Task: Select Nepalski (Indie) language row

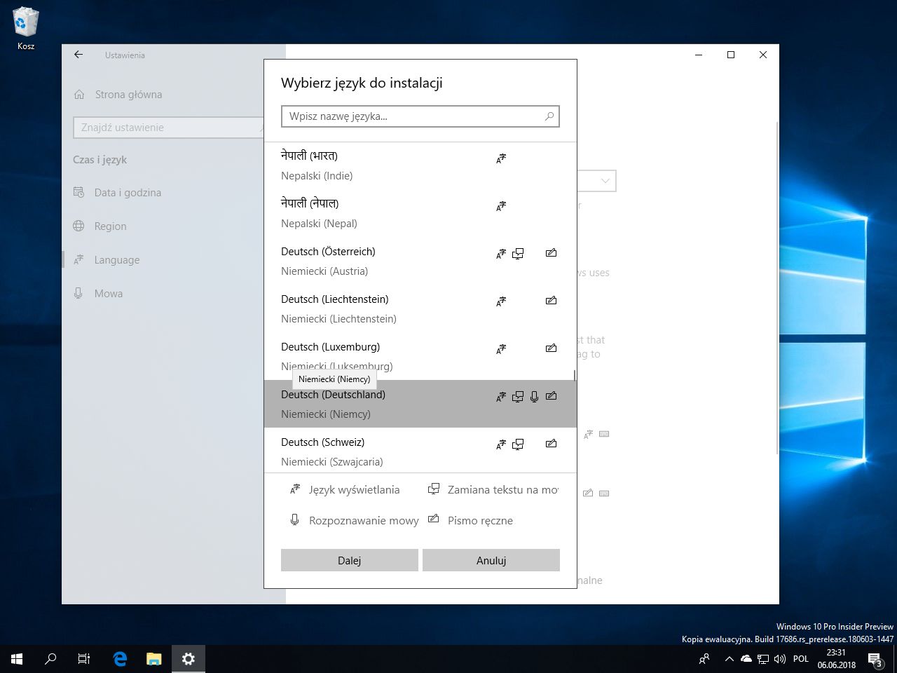Action: click(x=420, y=165)
